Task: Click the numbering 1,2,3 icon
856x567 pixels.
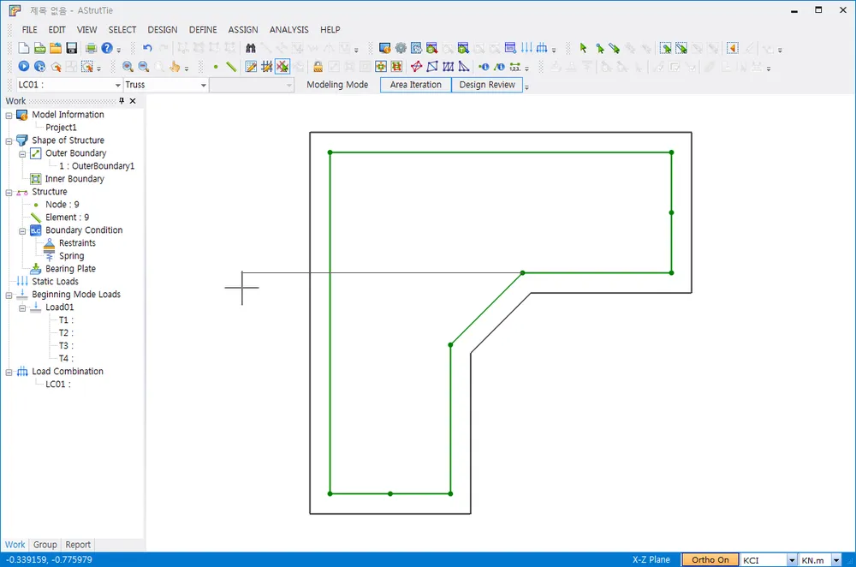Action: pos(514,67)
